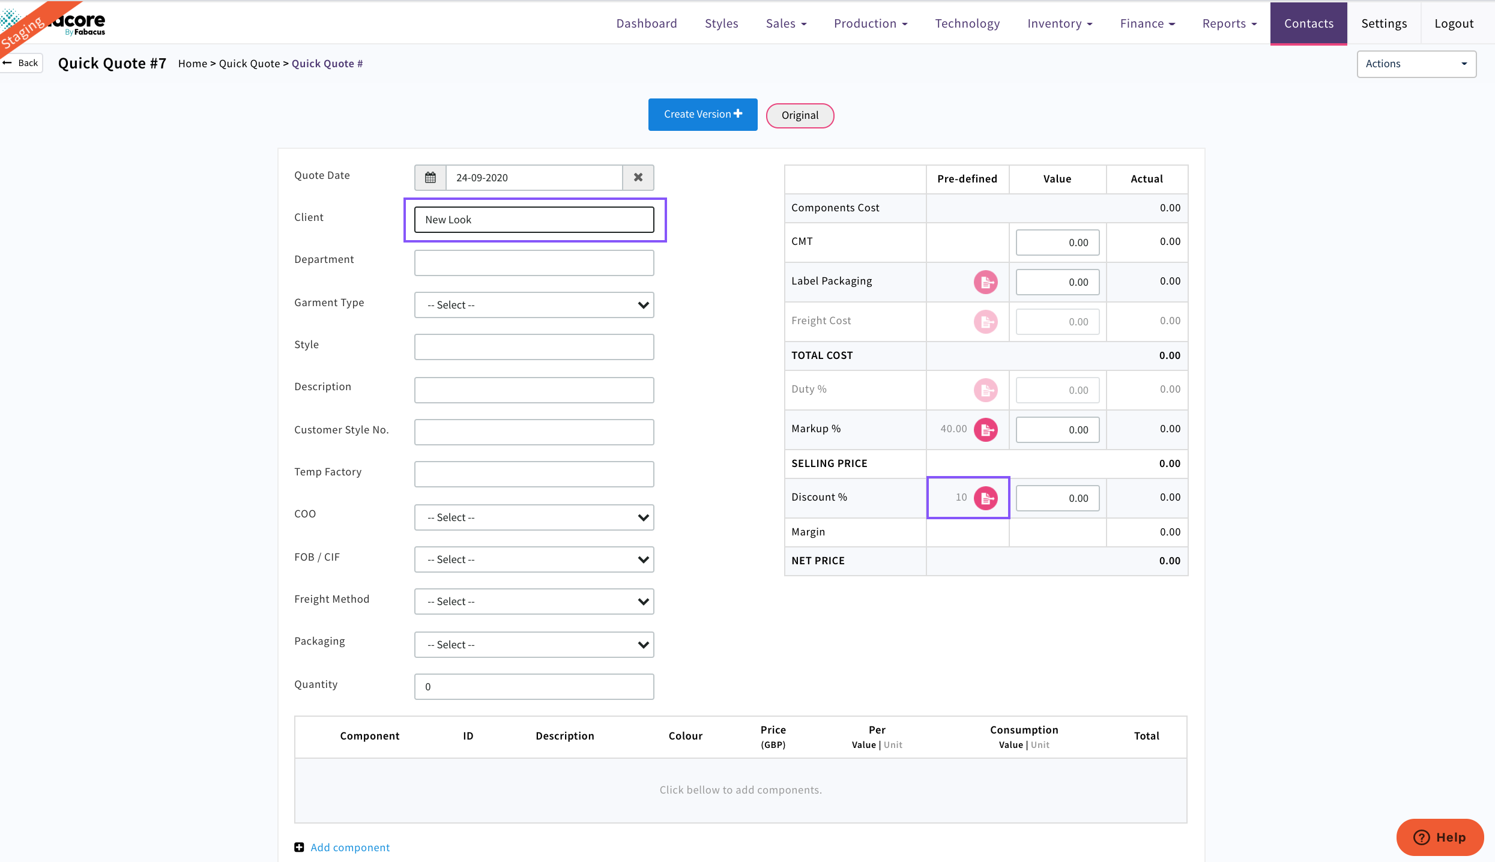Click the plus icon beside Add component
1495x862 pixels.
coord(299,847)
